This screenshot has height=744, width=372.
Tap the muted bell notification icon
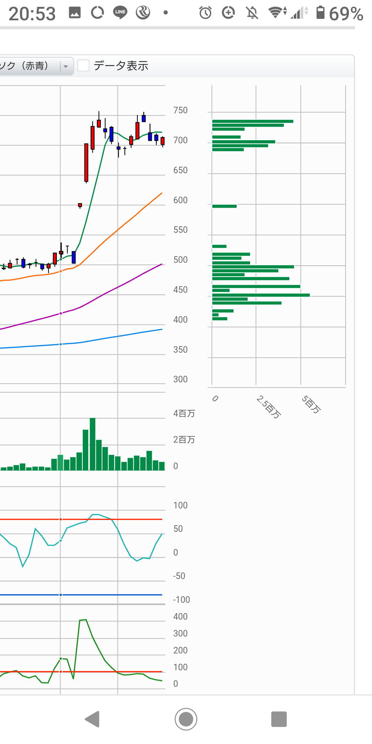click(252, 13)
